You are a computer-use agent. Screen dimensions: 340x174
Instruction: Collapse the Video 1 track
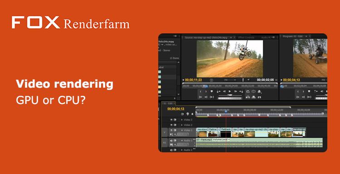pyautogui.click(x=182, y=130)
